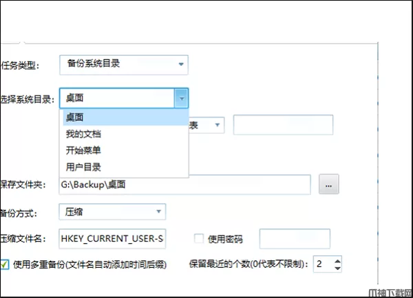The height and width of the screenshot is (298, 413).
Task: Enable the 使用密码 checkbox
Action: click(x=199, y=239)
